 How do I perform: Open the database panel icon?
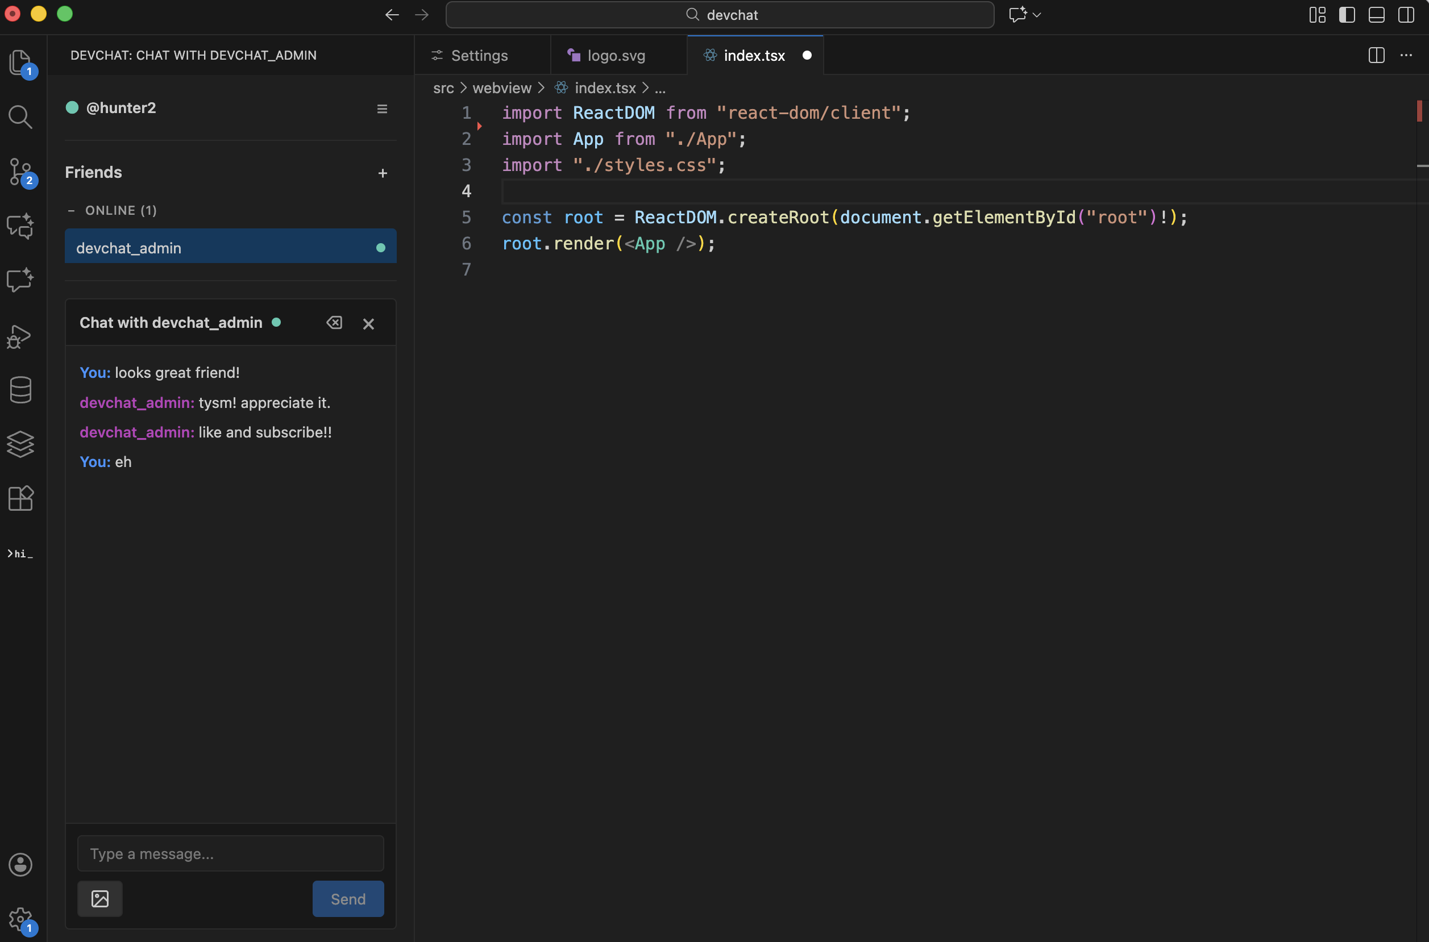(x=21, y=389)
